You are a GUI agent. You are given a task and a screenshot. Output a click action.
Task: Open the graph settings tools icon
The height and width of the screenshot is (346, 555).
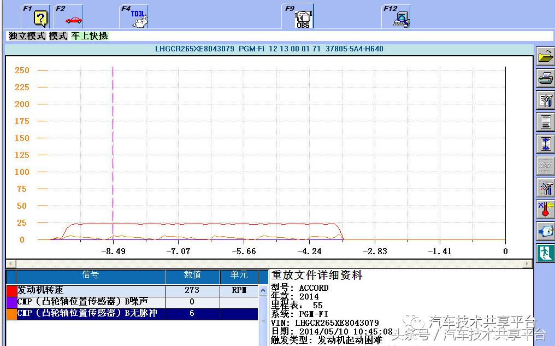[x=546, y=187]
